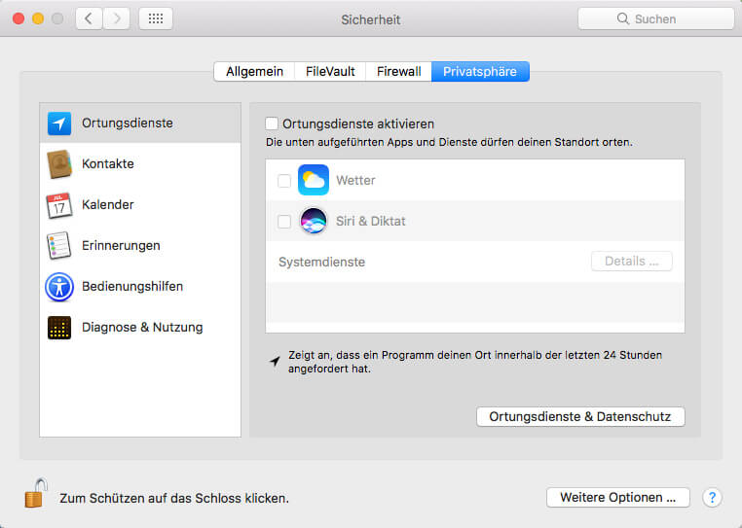Open Diagnose & Nutzung icon

59,328
